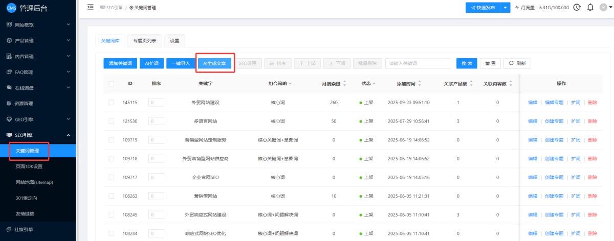Open the notification bell

coord(590,8)
